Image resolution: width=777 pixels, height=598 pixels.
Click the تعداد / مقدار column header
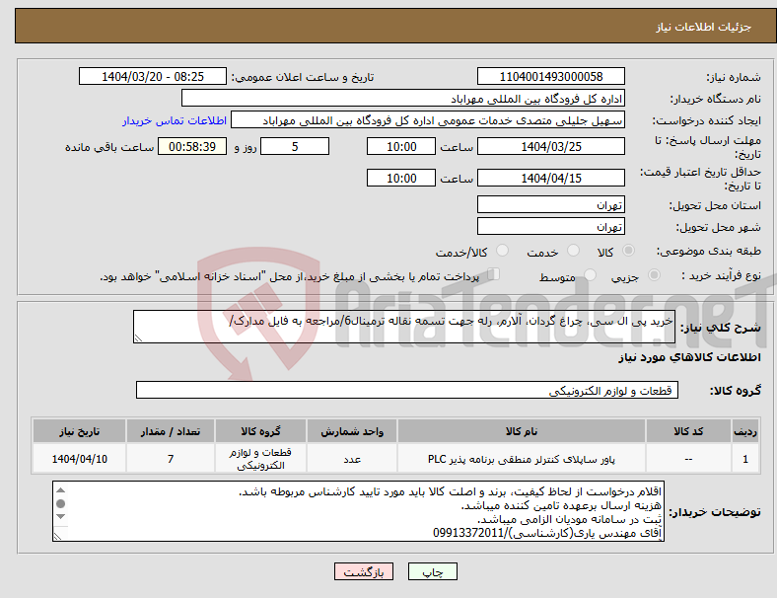pos(171,431)
